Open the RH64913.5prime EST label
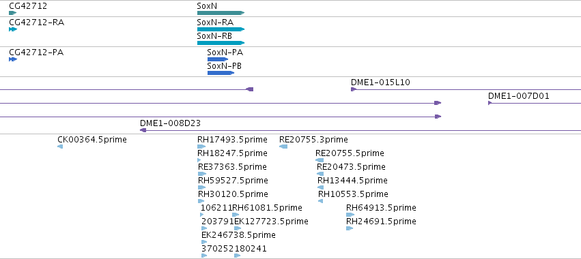The height and width of the screenshot is (259, 581). point(381,208)
